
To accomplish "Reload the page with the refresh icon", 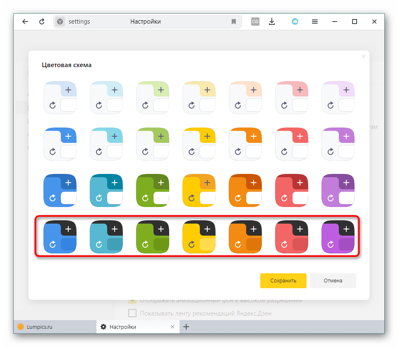I will click(x=42, y=22).
